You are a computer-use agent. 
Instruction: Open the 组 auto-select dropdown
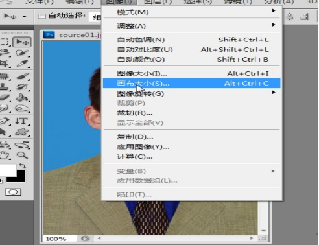95,17
